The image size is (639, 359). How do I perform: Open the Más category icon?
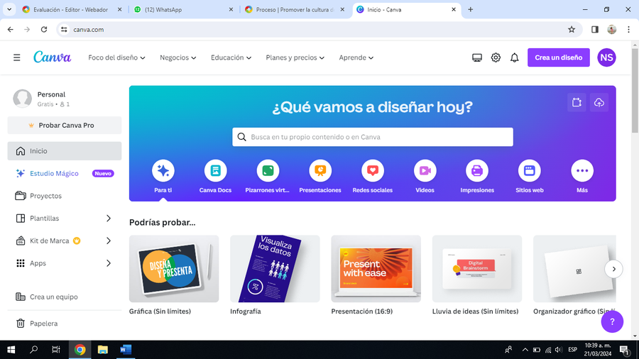(x=582, y=170)
